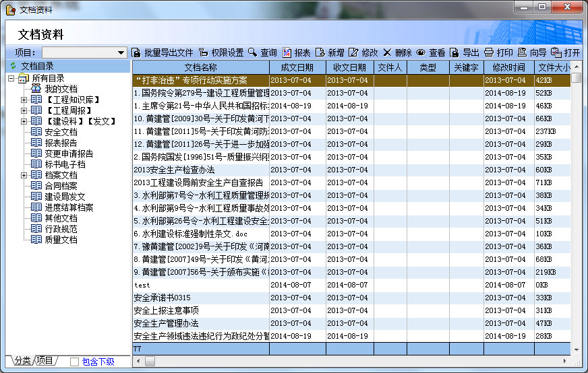The width and height of the screenshot is (588, 373).
Task: Switch to the 项目 bottom tab
Action: click(x=45, y=361)
